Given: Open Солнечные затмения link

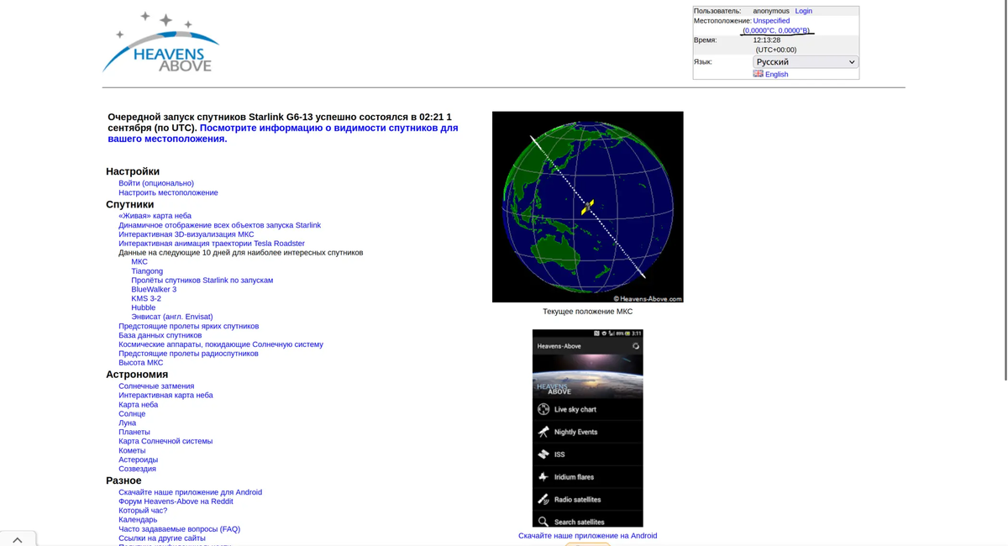Looking at the screenshot, I should pos(156,386).
